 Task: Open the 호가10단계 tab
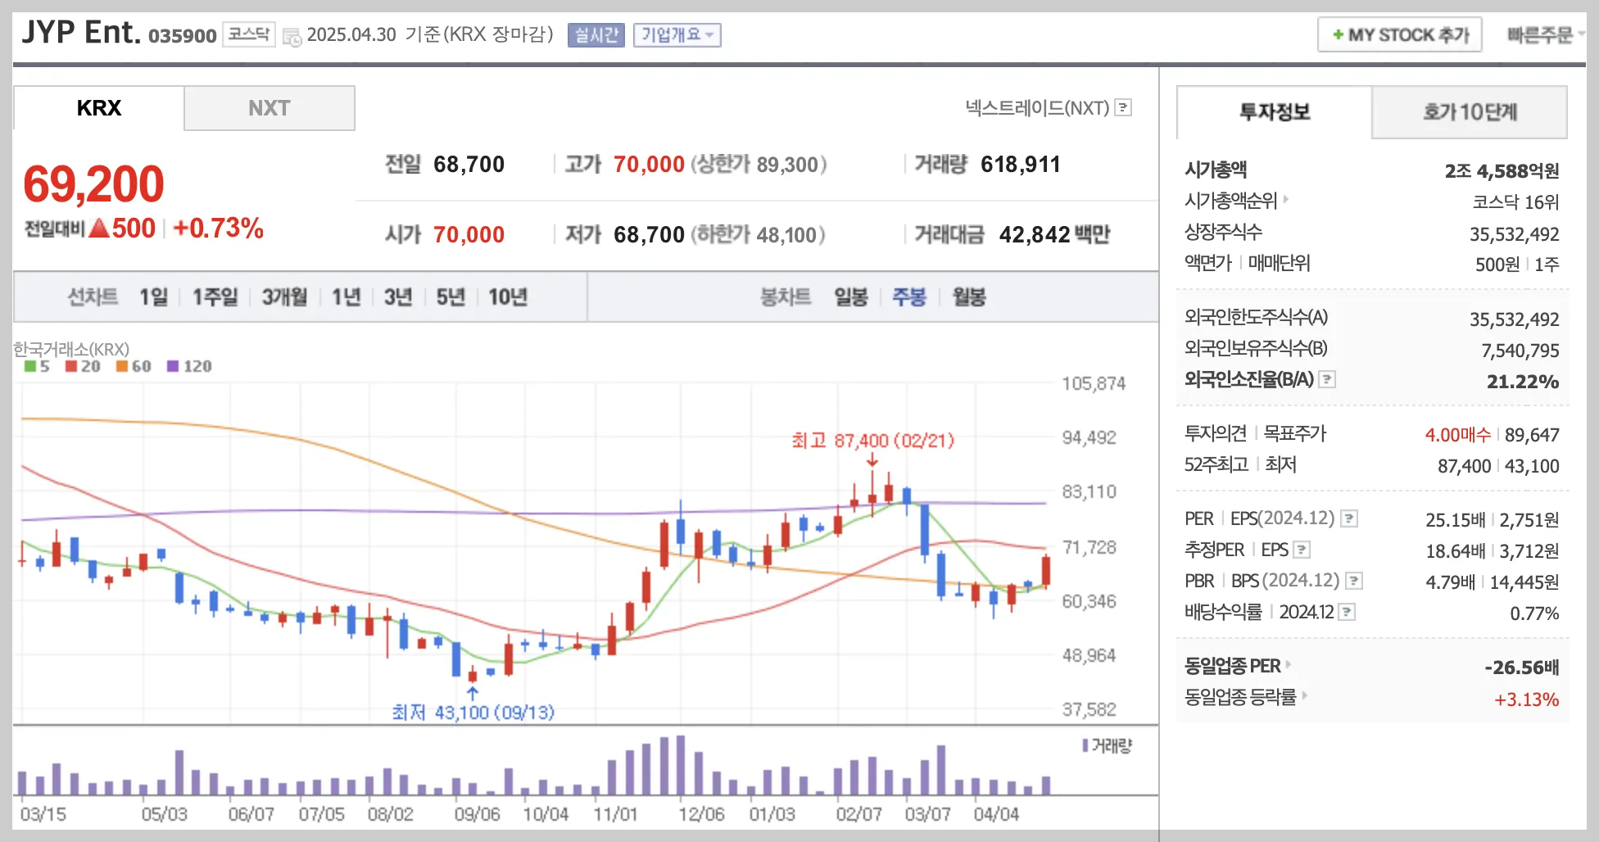[1470, 112]
